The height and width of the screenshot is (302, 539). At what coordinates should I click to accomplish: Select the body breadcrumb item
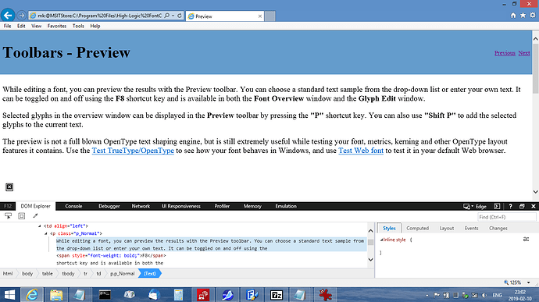pos(27,273)
